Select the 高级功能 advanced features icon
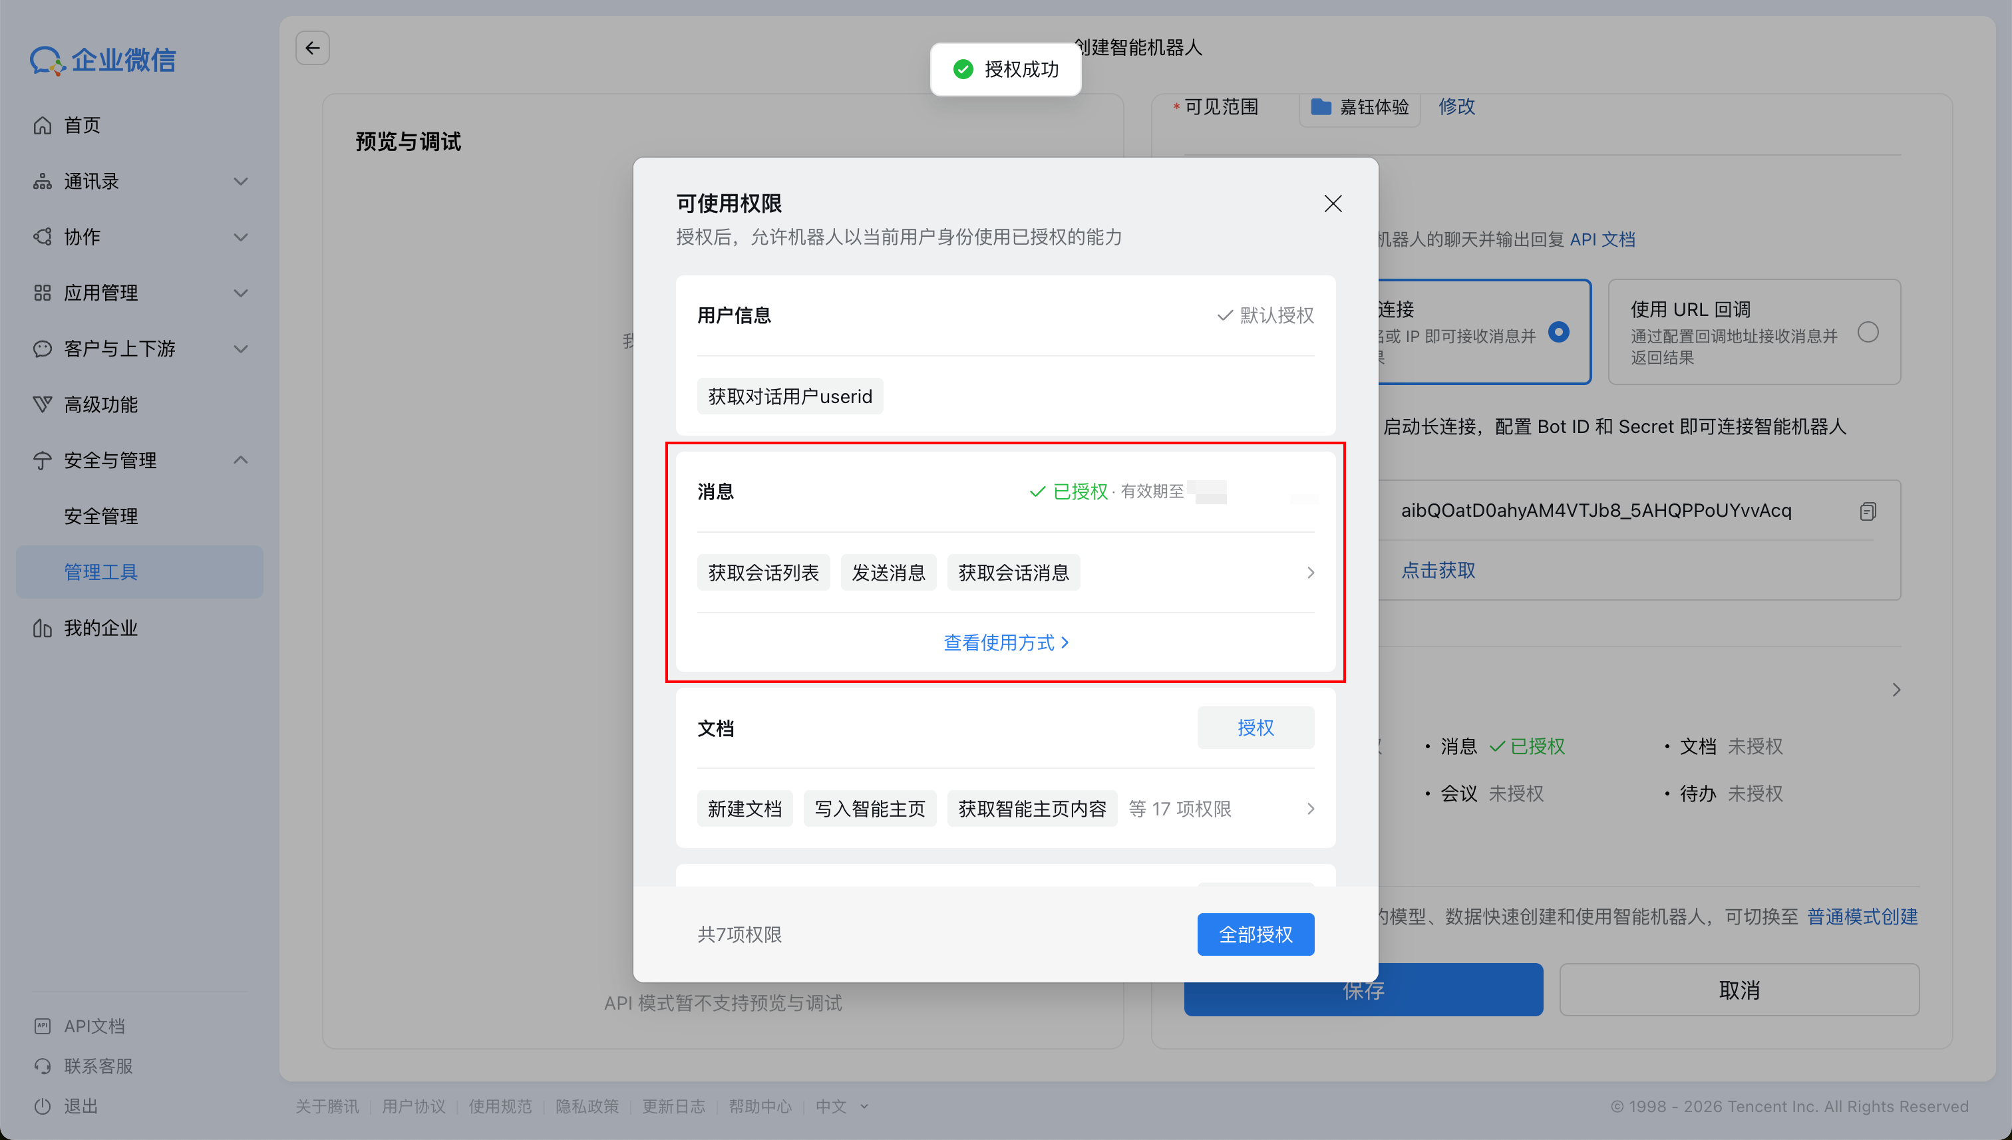 pyautogui.click(x=43, y=404)
